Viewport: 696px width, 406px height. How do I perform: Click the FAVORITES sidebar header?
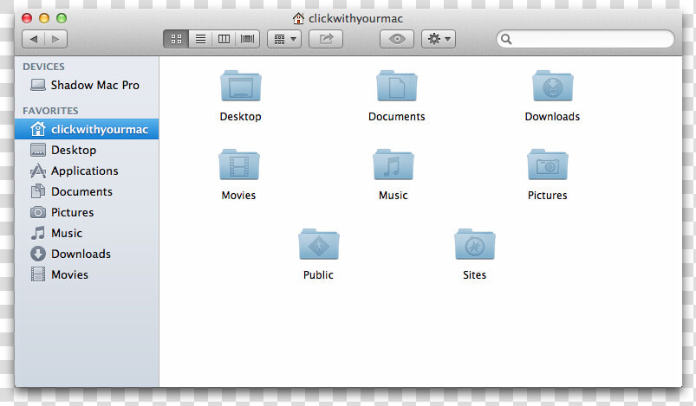50,111
